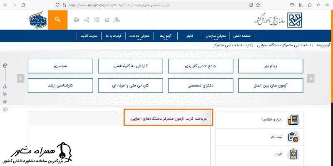Click the کارشناسی ارشد button

tap(60, 86)
